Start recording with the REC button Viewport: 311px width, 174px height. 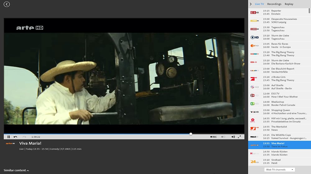pyautogui.click(x=213, y=137)
